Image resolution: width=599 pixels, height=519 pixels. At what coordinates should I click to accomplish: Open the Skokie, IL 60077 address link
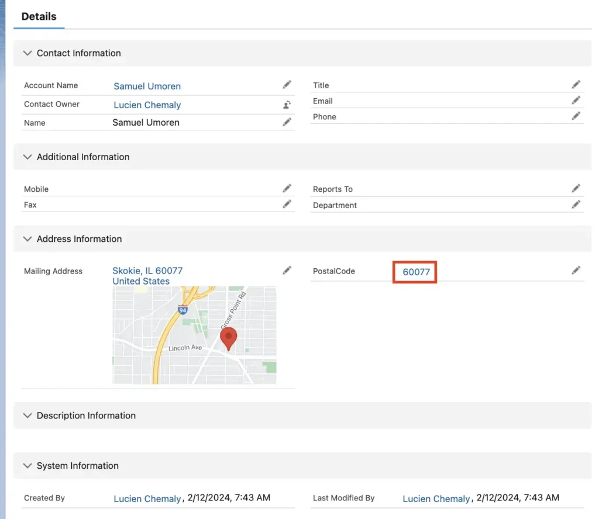point(147,271)
